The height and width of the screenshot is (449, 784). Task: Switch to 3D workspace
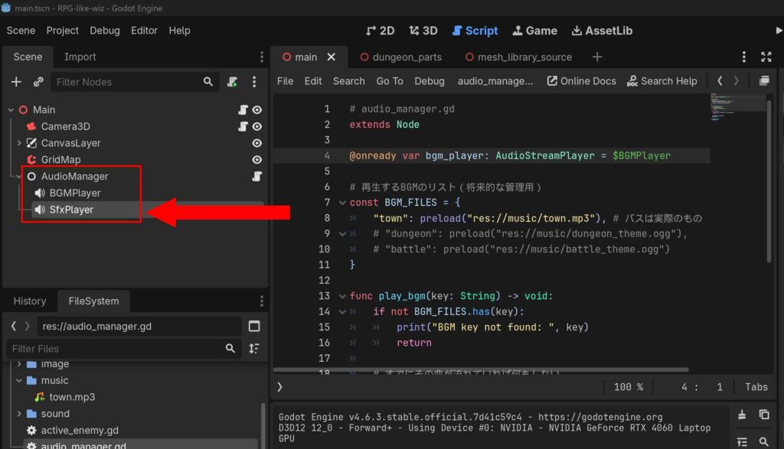[x=423, y=31]
